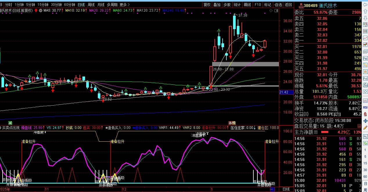Screen dimensions: 368x192
Task: Click the MA5: 30.77 label
Action: 52,10
